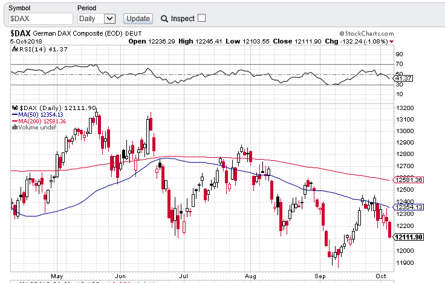The height and width of the screenshot is (283, 445).
Task: Click the Close value 12111.90 in header
Action: pyautogui.click(x=308, y=42)
